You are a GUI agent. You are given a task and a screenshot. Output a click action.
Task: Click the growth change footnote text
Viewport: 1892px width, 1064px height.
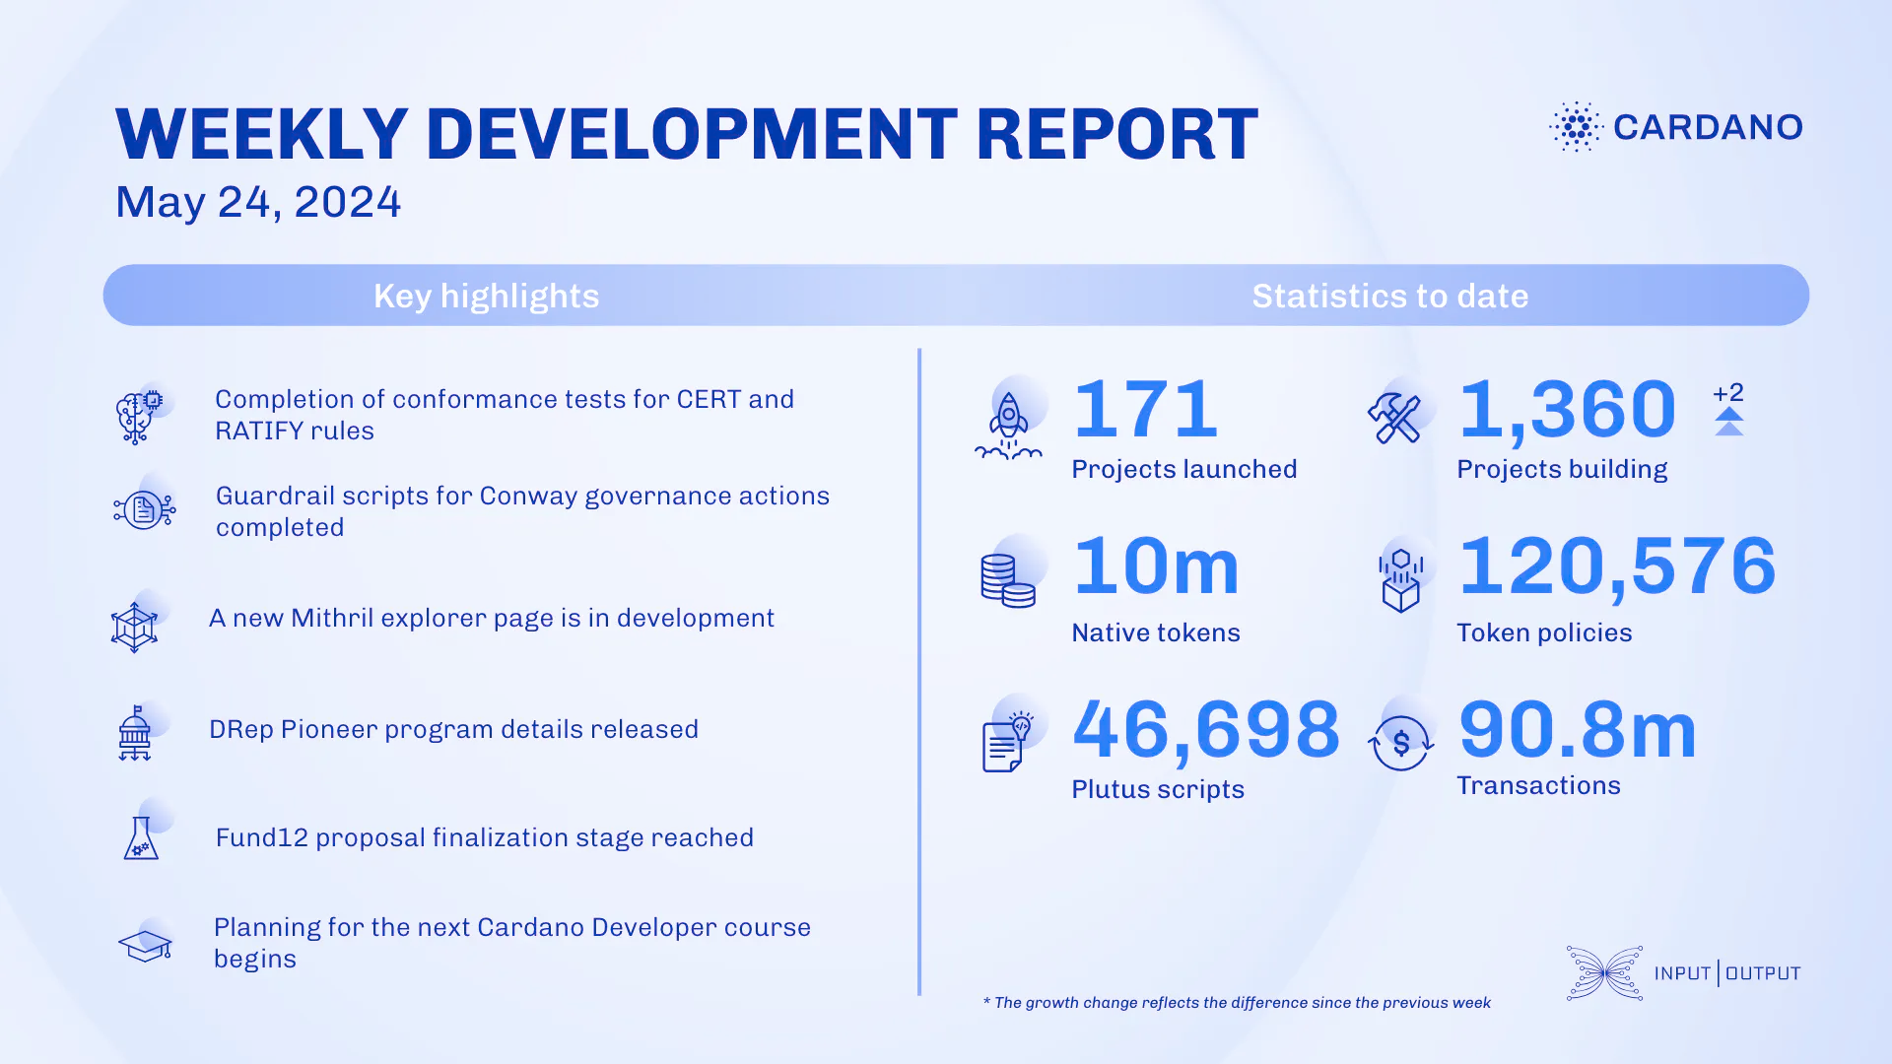tap(1237, 1003)
